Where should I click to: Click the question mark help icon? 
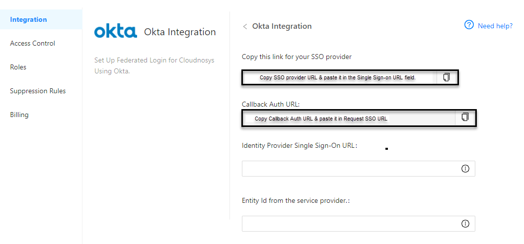(x=469, y=25)
